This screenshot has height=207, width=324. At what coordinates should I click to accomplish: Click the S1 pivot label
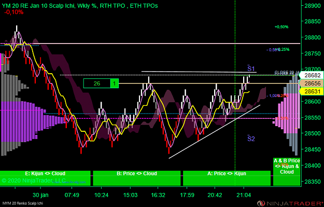point(251,68)
